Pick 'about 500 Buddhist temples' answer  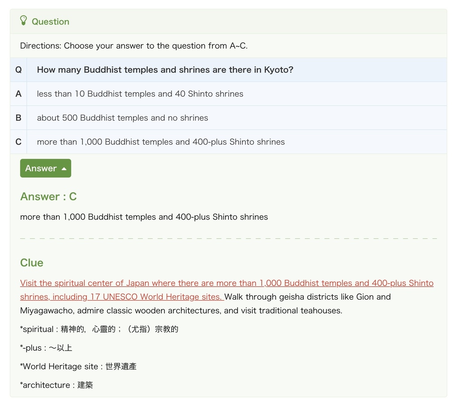[x=122, y=118]
